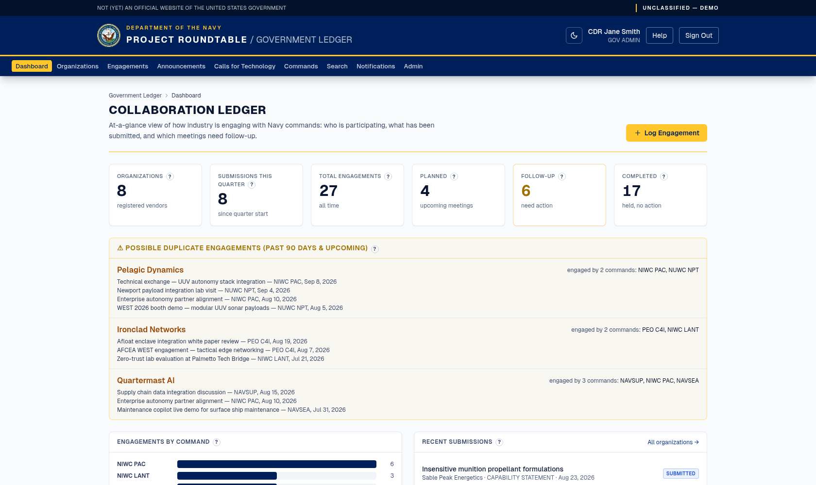This screenshot has width=816, height=485.
Task: Open the Completed stat card
Action: (x=661, y=195)
